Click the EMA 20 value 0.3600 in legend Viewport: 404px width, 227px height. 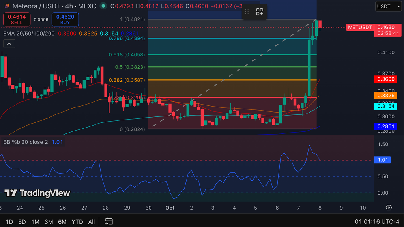[67, 34]
